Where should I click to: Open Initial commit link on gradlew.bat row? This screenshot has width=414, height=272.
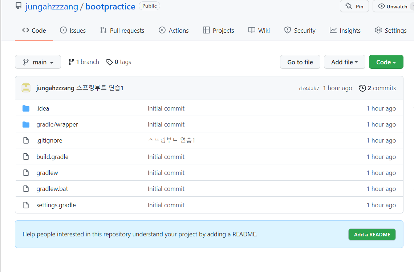(166, 189)
